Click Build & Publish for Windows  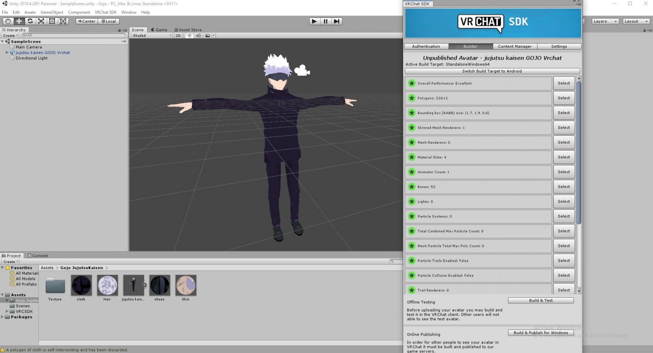point(541,333)
